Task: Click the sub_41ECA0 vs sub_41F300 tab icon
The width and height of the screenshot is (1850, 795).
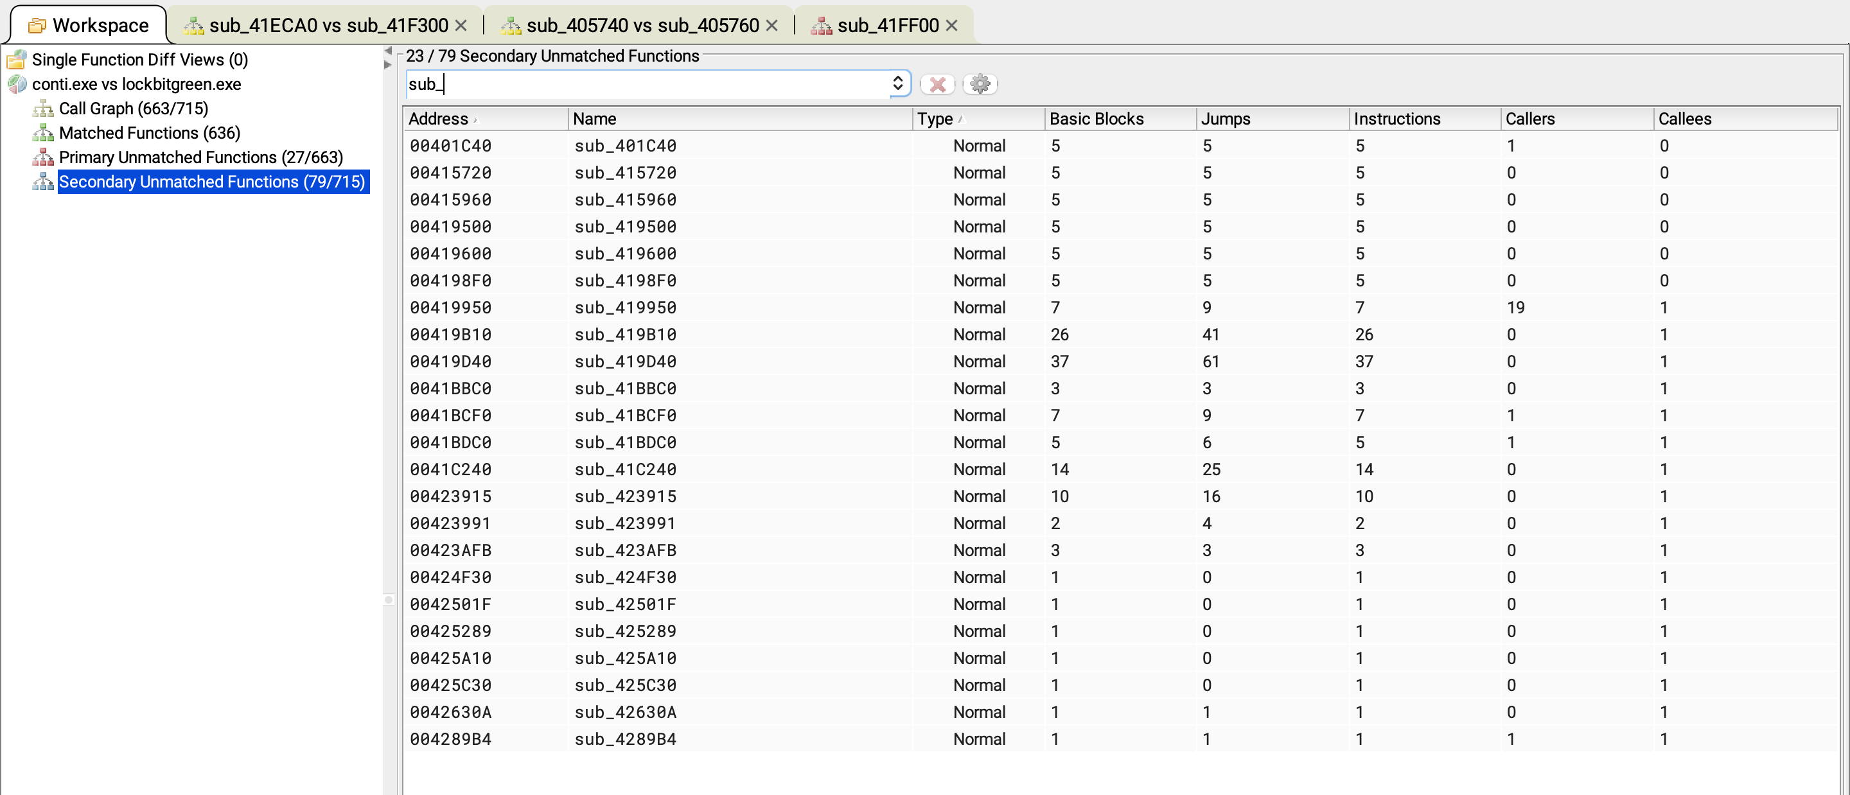Action: (x=193, y=26)
